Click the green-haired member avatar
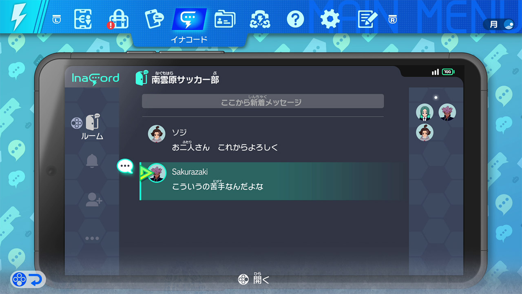This screenshot has height=294, width=522. [x=425, y=112]
